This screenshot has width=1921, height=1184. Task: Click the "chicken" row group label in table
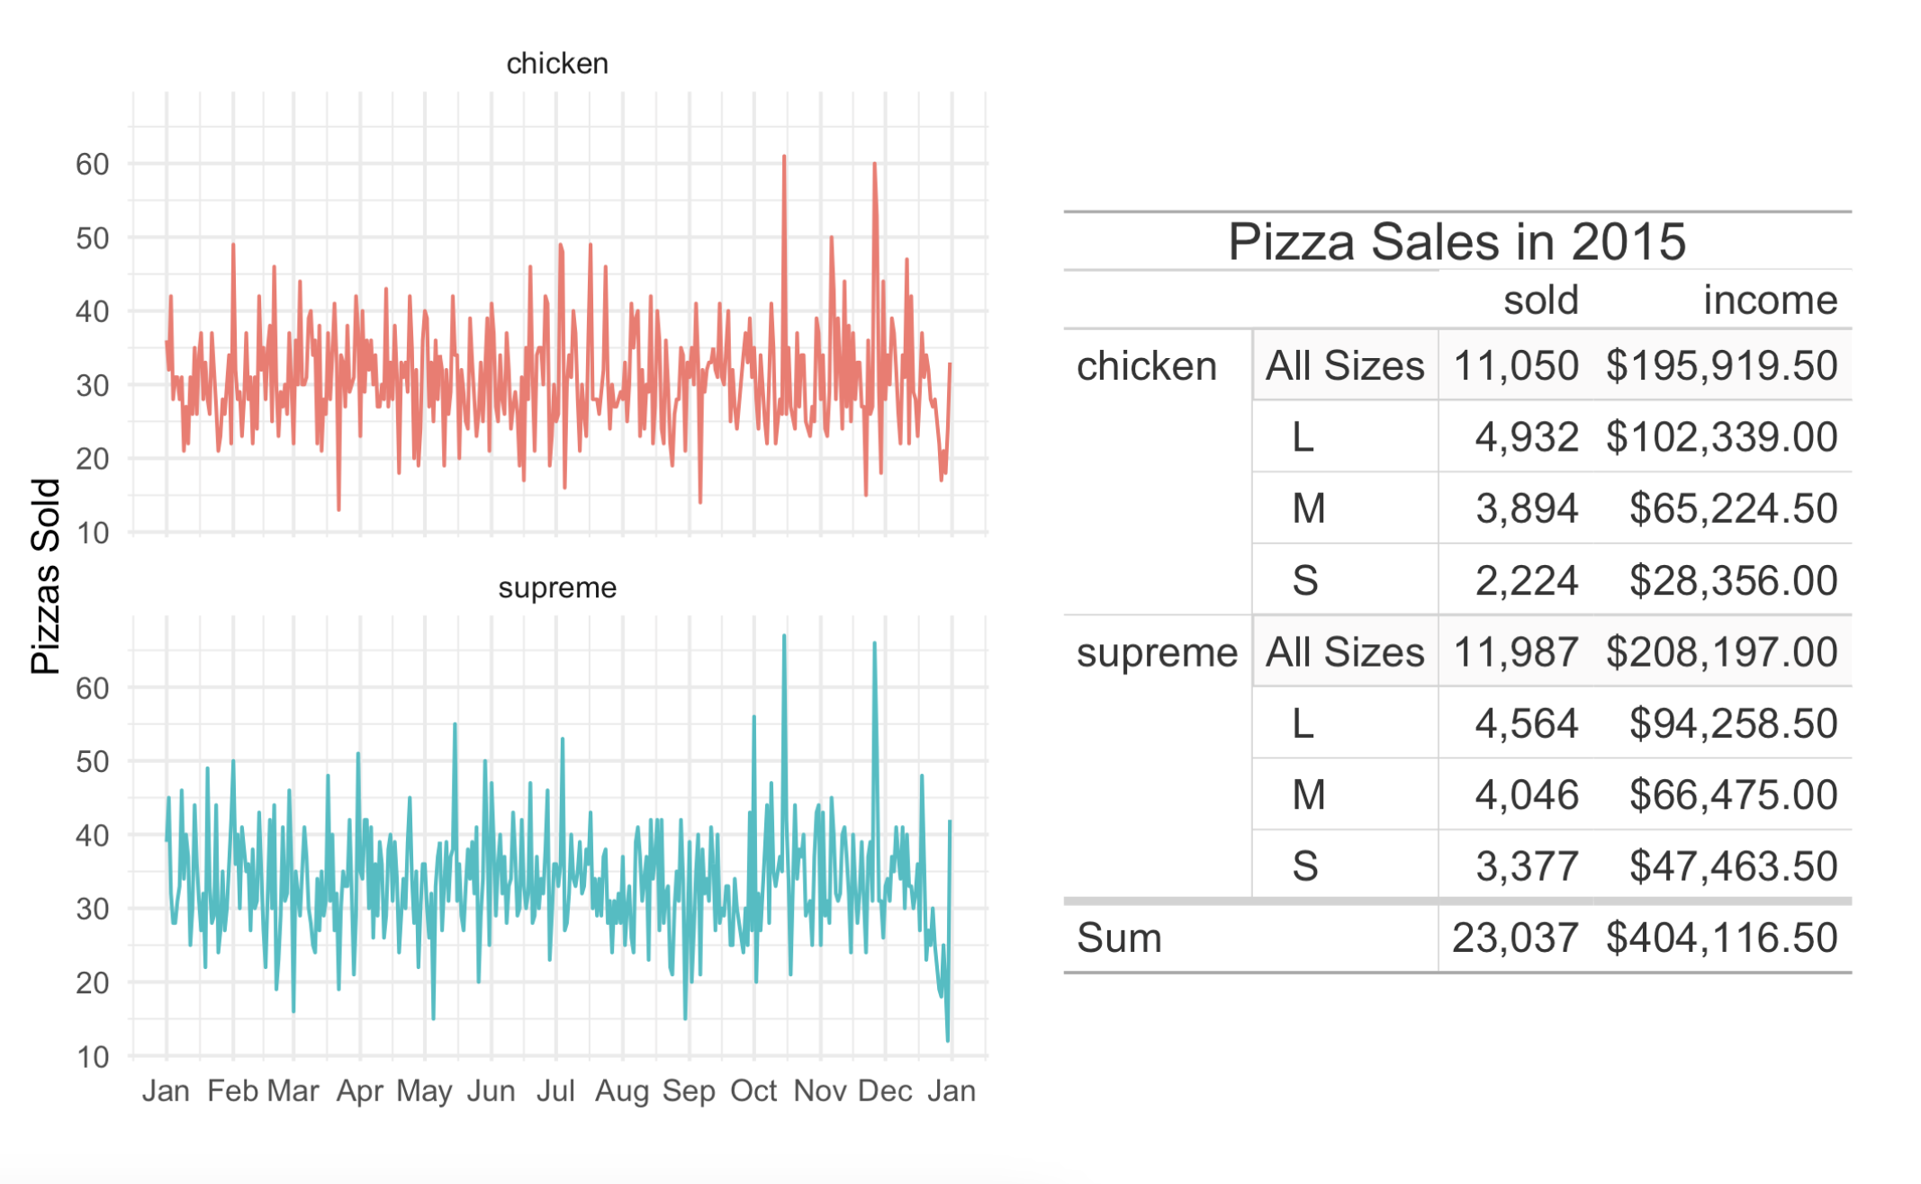[1146, 366]
